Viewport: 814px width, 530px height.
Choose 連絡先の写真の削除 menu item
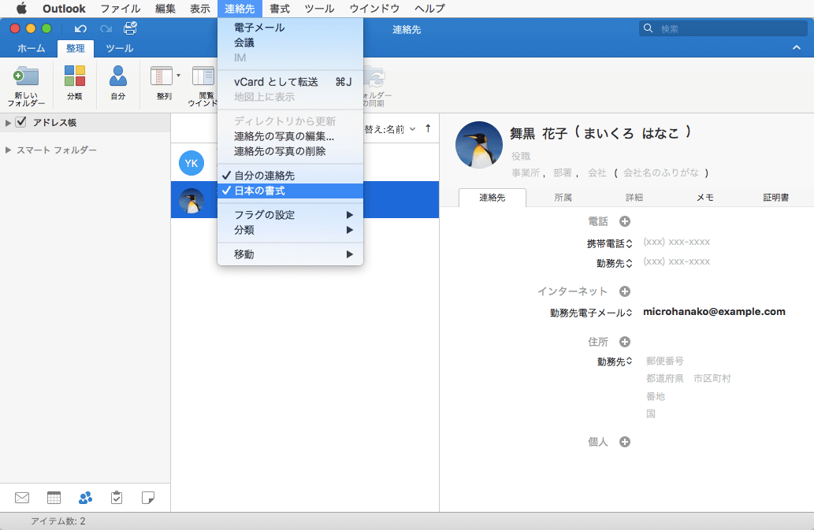[290, 151]
